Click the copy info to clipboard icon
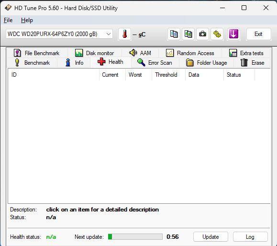 (x=174, y=34)
